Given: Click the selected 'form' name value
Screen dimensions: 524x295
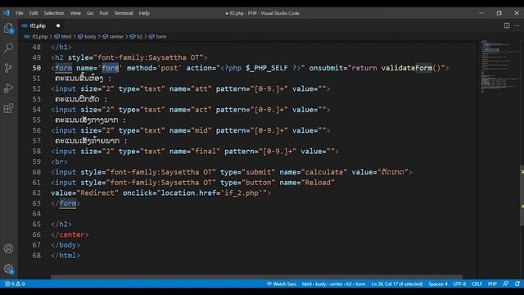Looking at the screenshot, I should tap(111, 68).
